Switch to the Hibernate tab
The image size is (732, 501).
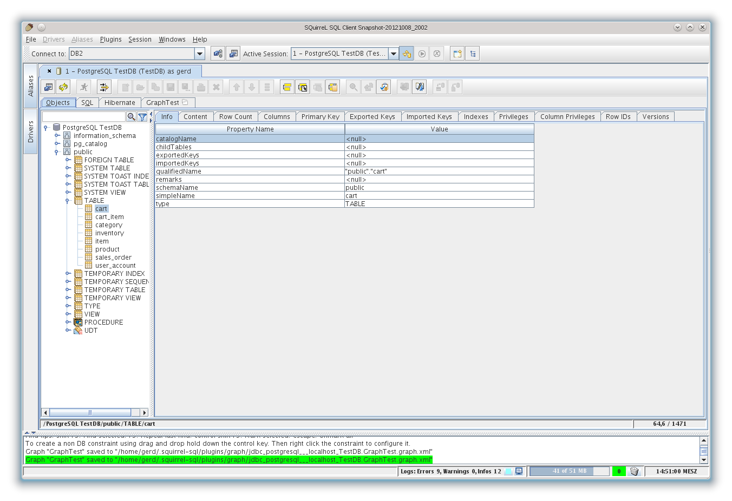pyautogui.click(x=120, y=102)
